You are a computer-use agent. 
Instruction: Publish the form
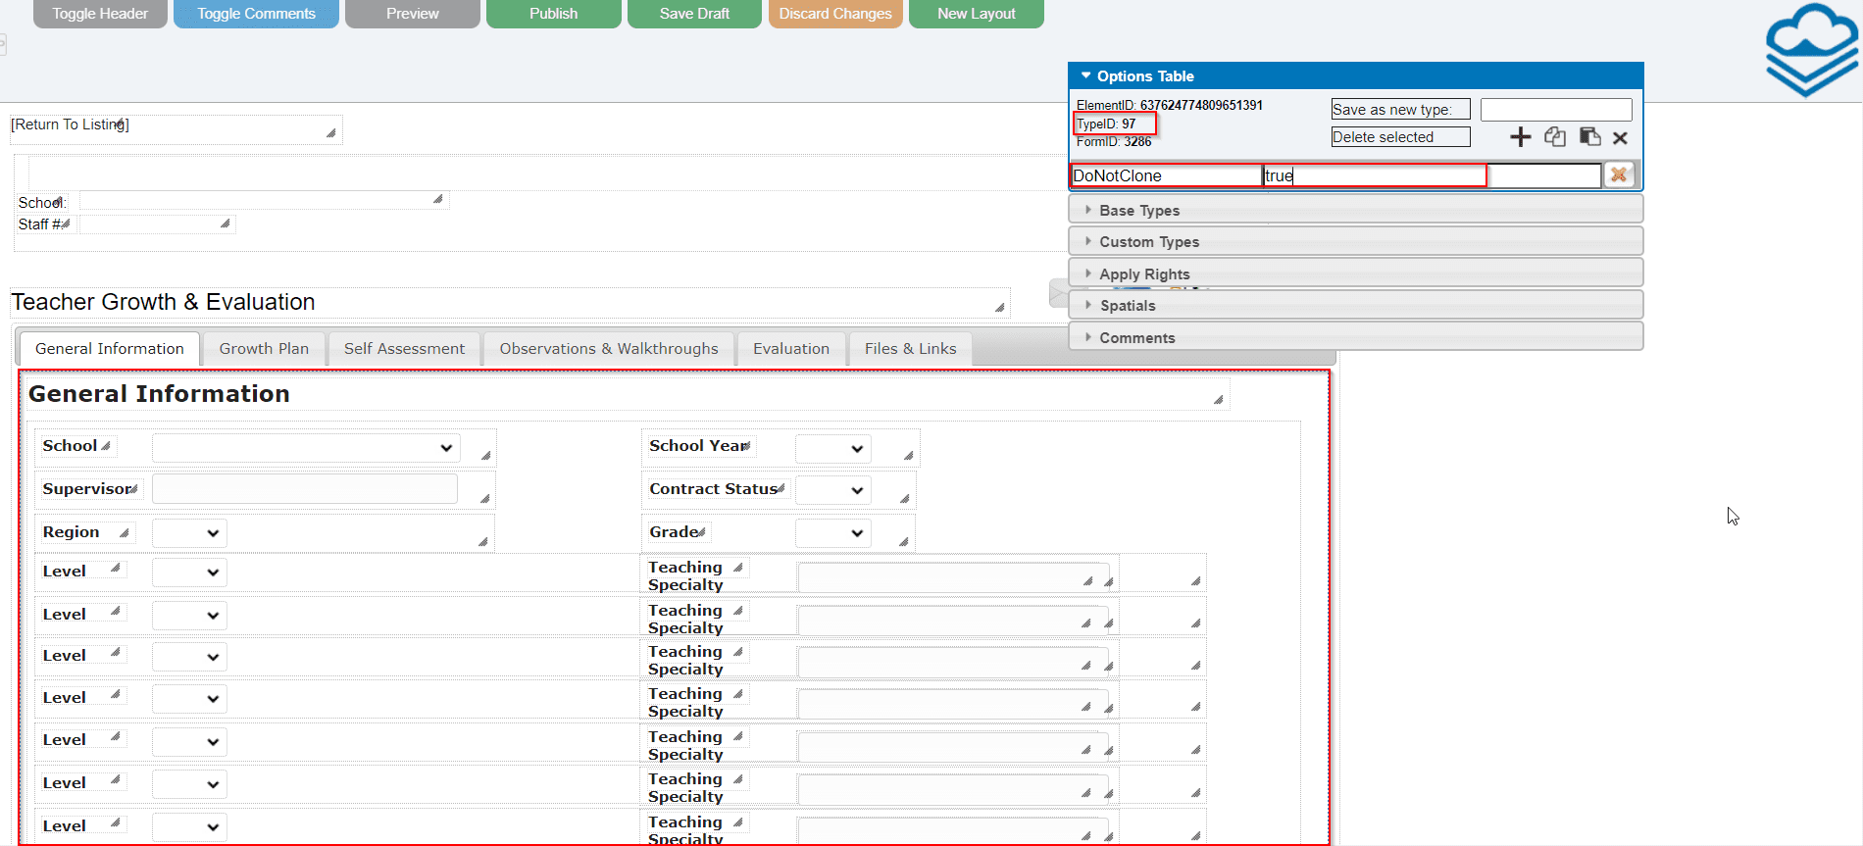click(x=553, y=14)
